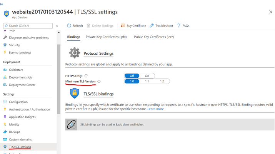This screenshot has width=275, height=154.
Task: Click the FAQs question mark icon
Action: coord(178,26)
